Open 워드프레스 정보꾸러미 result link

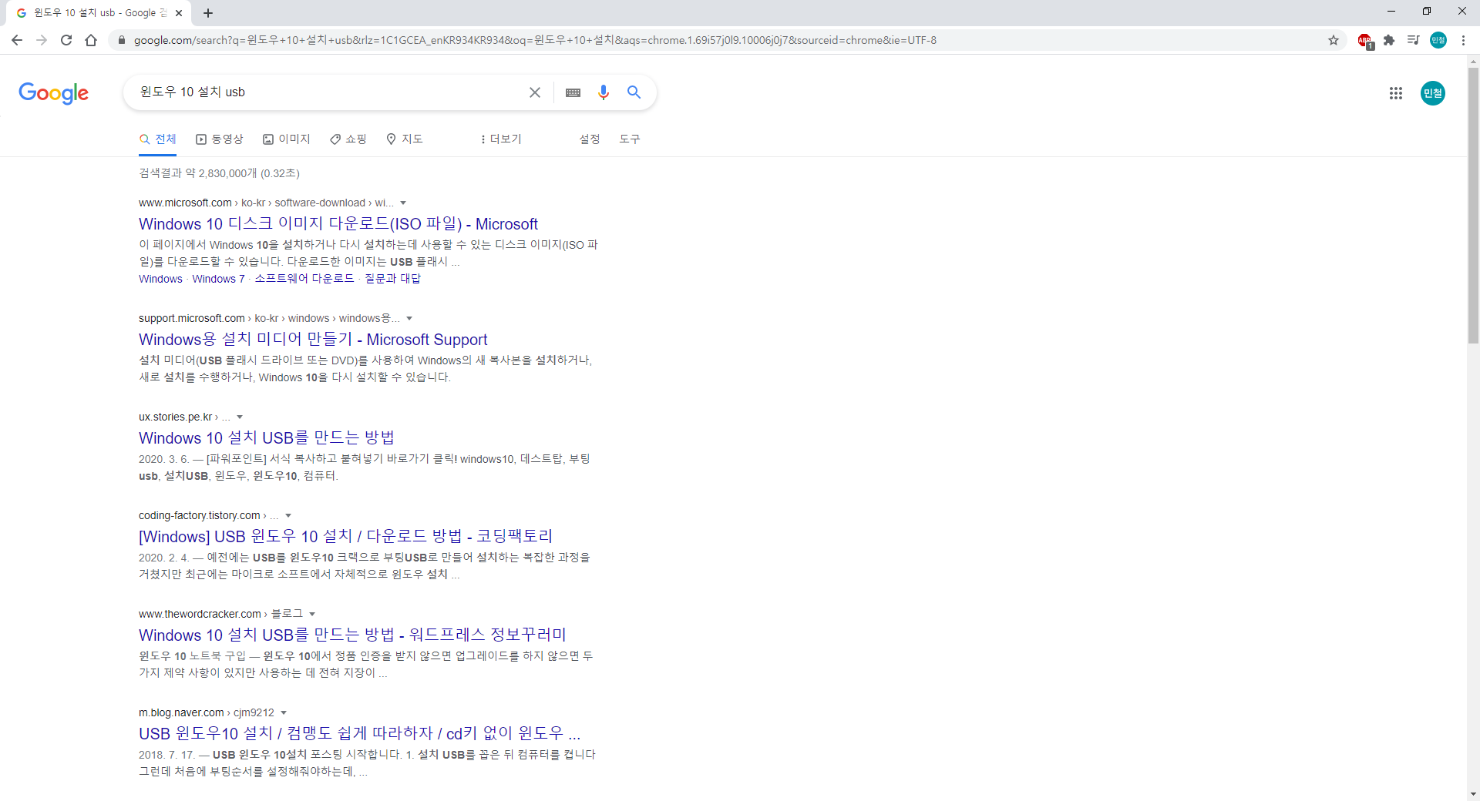click(352, 635)
